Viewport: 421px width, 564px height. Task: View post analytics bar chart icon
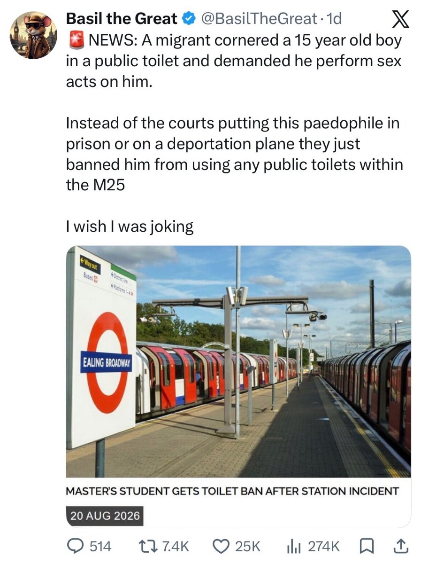tap(294, 546)
